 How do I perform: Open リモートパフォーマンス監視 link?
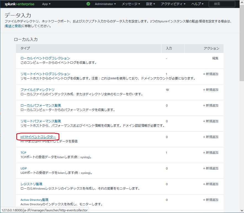(x=41, y=121)
